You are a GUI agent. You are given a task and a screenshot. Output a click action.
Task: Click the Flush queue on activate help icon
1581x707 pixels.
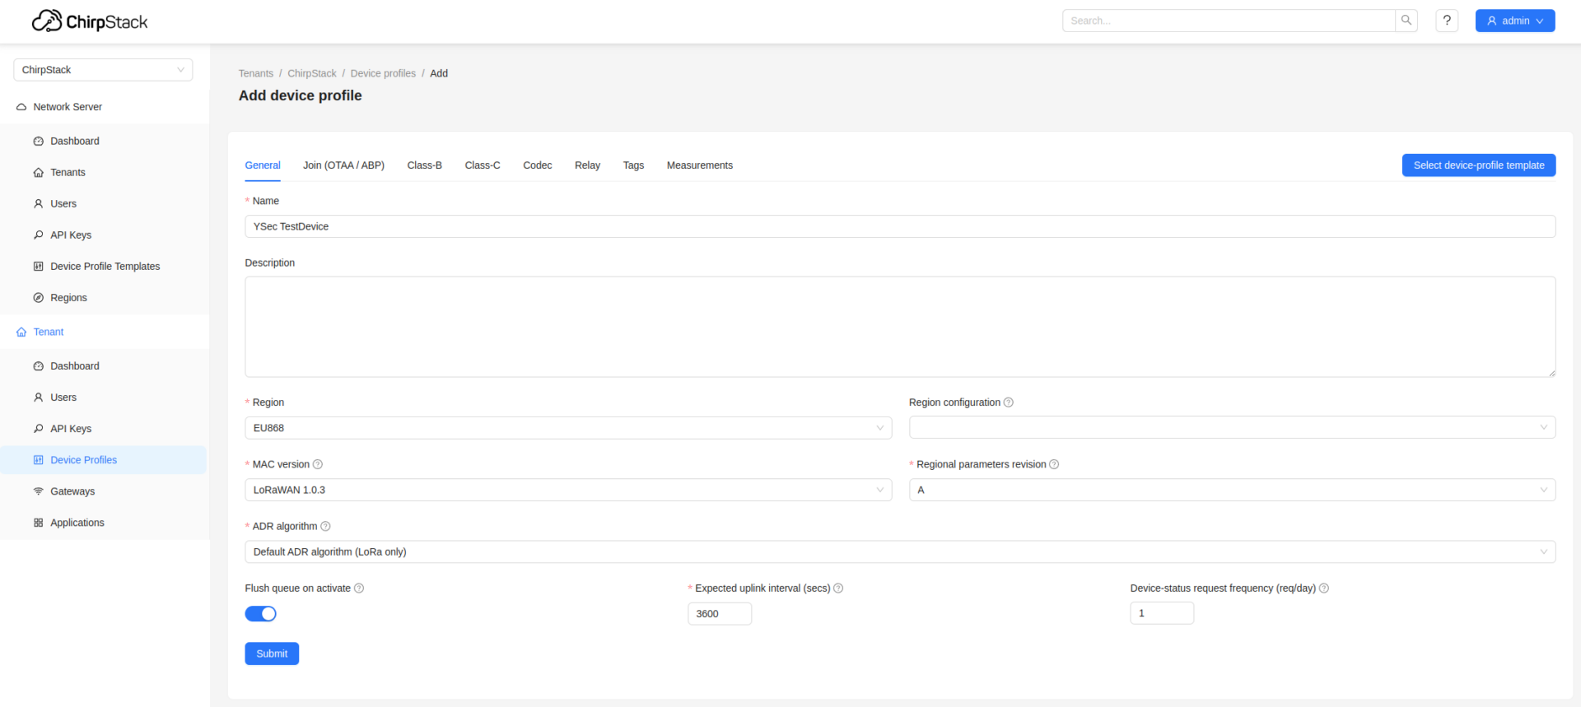[359, 588]
